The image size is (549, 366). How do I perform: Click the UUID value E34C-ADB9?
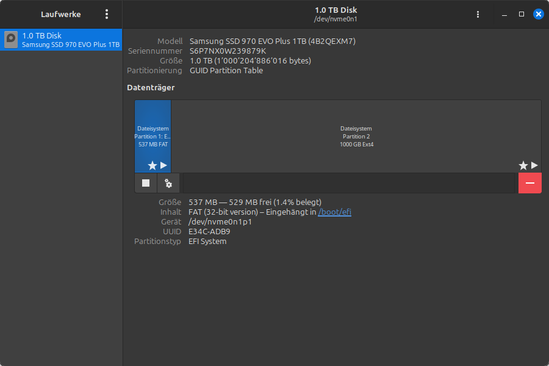(209, 232)
